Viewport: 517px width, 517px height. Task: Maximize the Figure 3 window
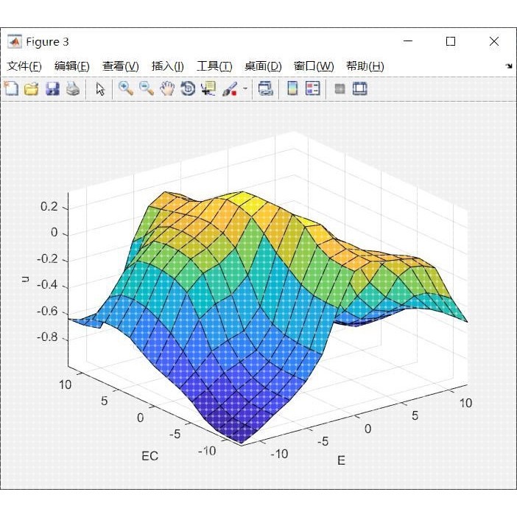coord(451,41)
